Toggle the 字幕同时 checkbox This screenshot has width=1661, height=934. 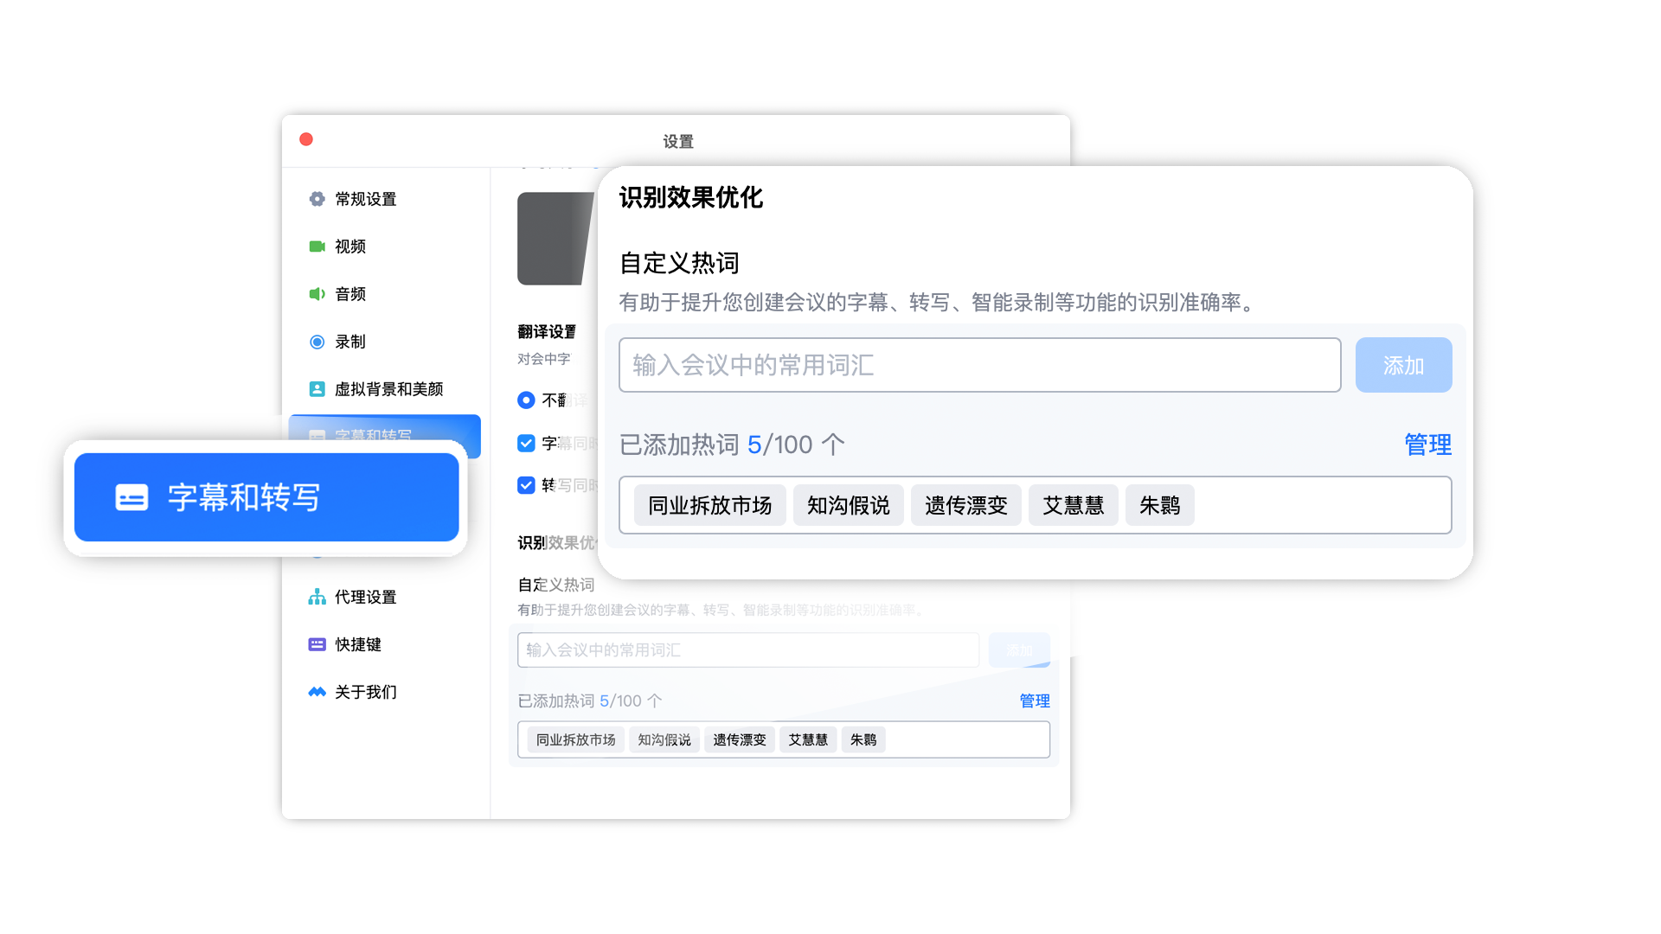tap(526, 443)
